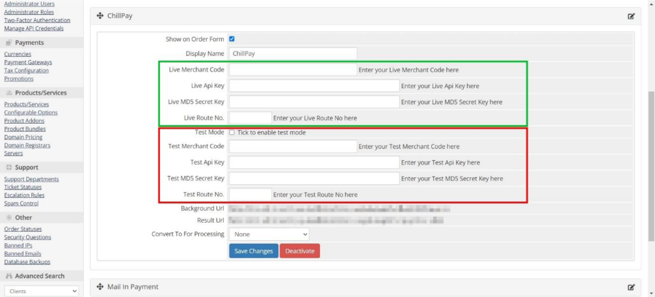Viewport: 655px width, 297px height.
Task: Click the page's vertical scrollbar thumb
Action: 651,166
